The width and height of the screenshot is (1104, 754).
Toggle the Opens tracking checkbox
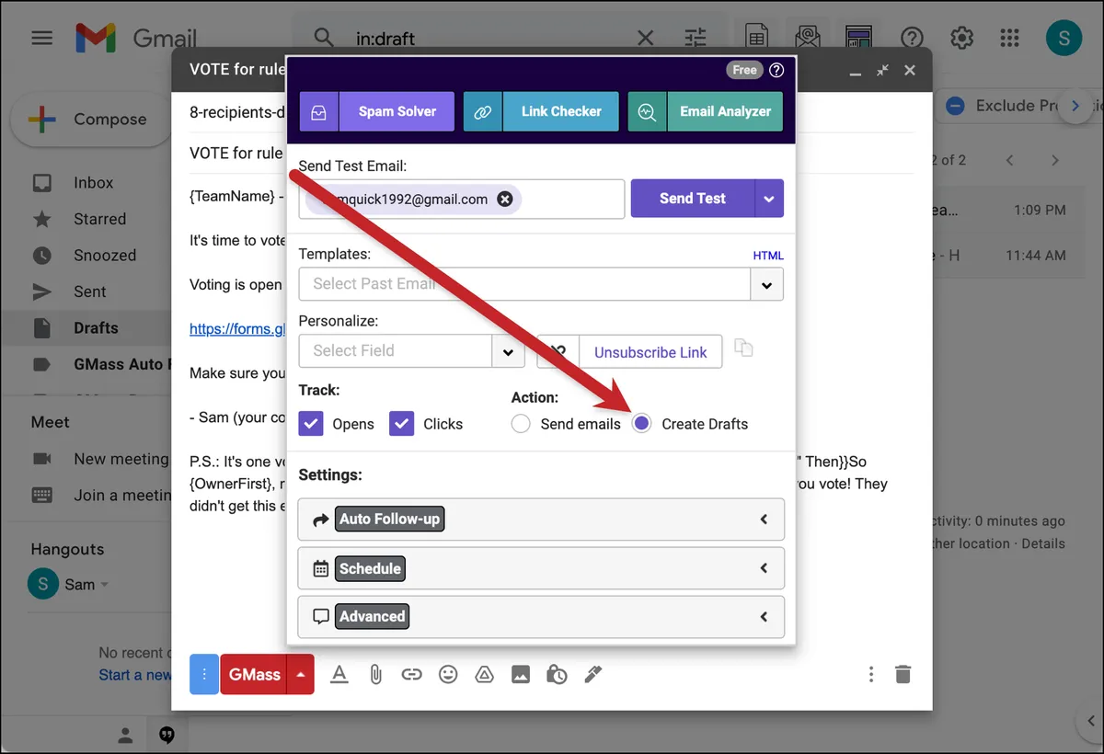coord(311,424)
